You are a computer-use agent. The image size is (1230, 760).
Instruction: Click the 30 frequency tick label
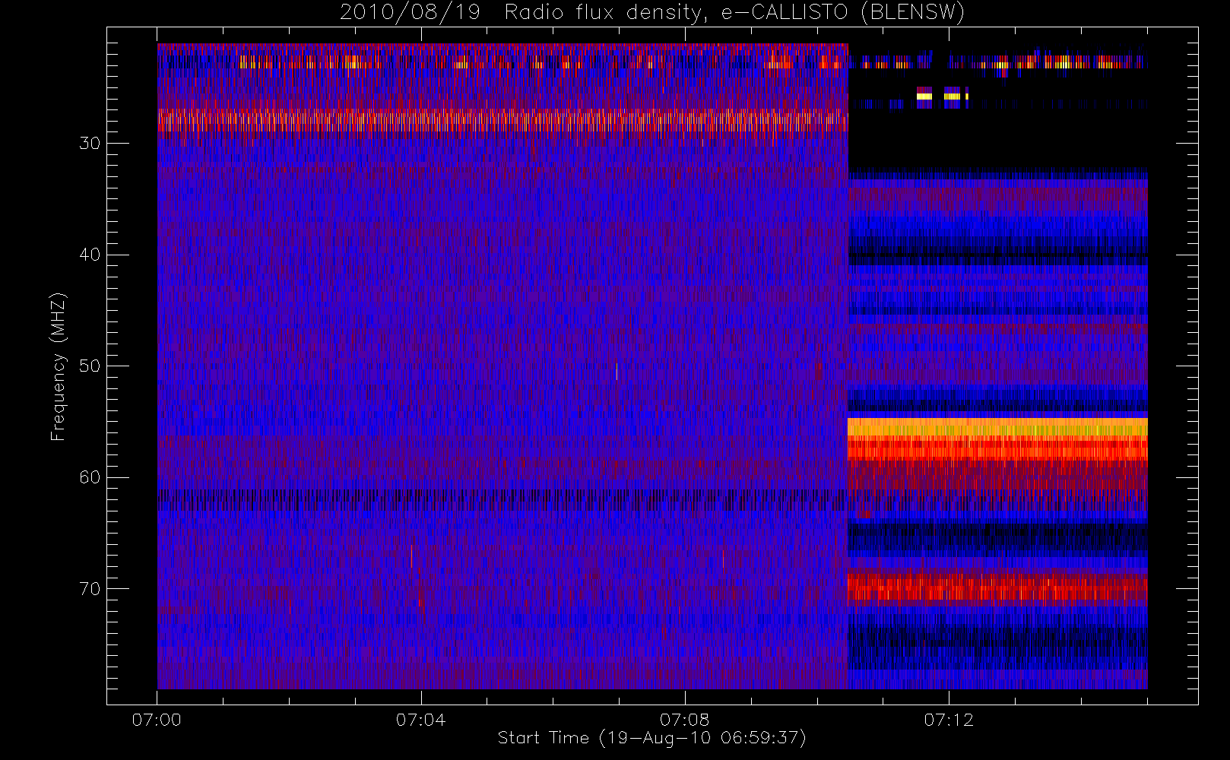[90, 144]
